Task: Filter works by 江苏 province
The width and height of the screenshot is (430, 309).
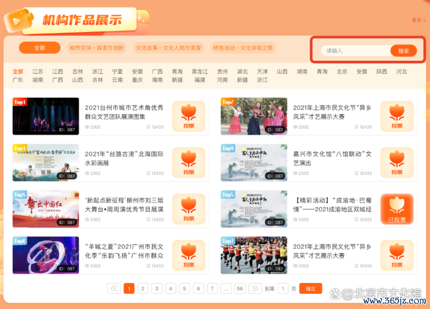Action: pyautogui.click(x=38, y=72)
